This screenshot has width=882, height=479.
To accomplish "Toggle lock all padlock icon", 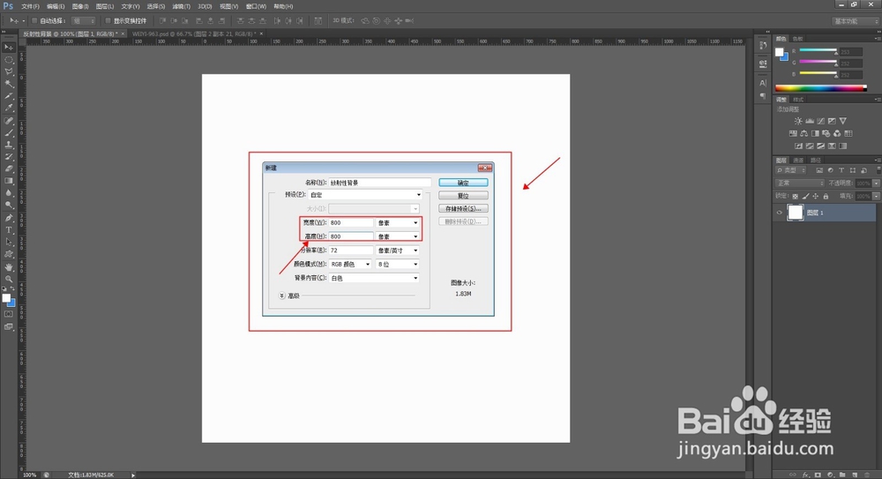I will 826,197.
